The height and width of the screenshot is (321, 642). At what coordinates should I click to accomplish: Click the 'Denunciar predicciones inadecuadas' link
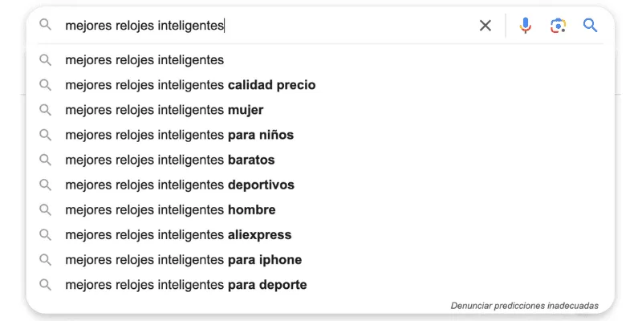(x=524, y=306)
